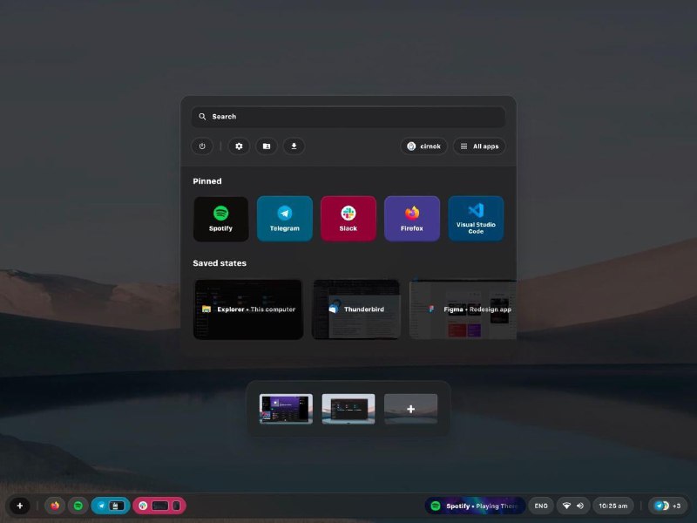
Task: Restore the Explorer This computer saved state
Action: click(248, 309)
